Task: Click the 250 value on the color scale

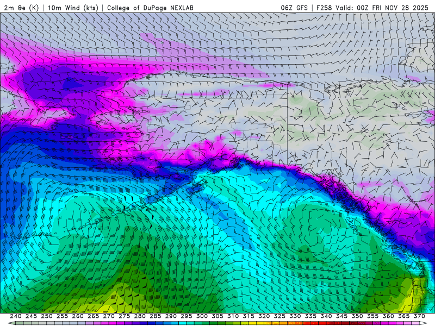Action: tap(47, 316)
